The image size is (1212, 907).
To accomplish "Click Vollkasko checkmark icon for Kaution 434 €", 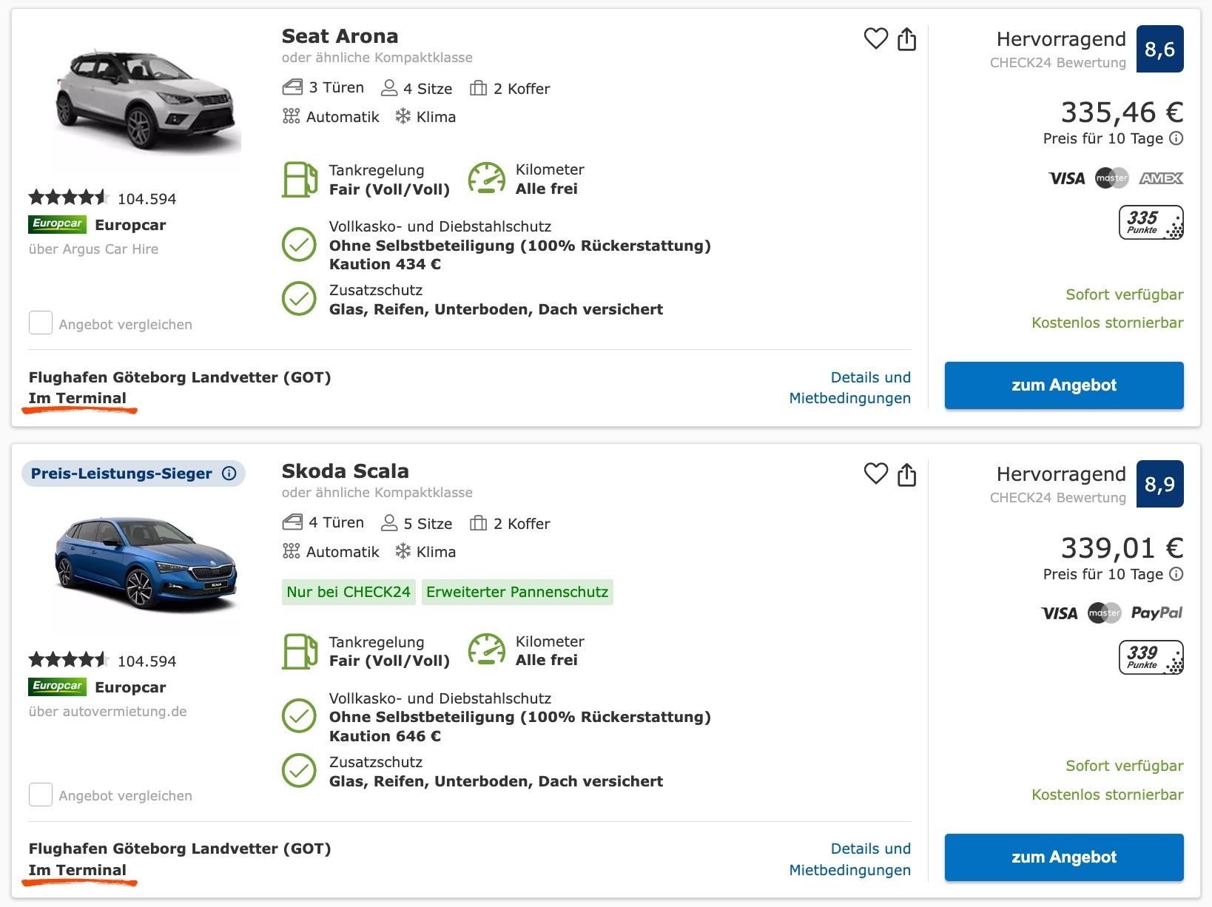I will [x=299, y=245].
